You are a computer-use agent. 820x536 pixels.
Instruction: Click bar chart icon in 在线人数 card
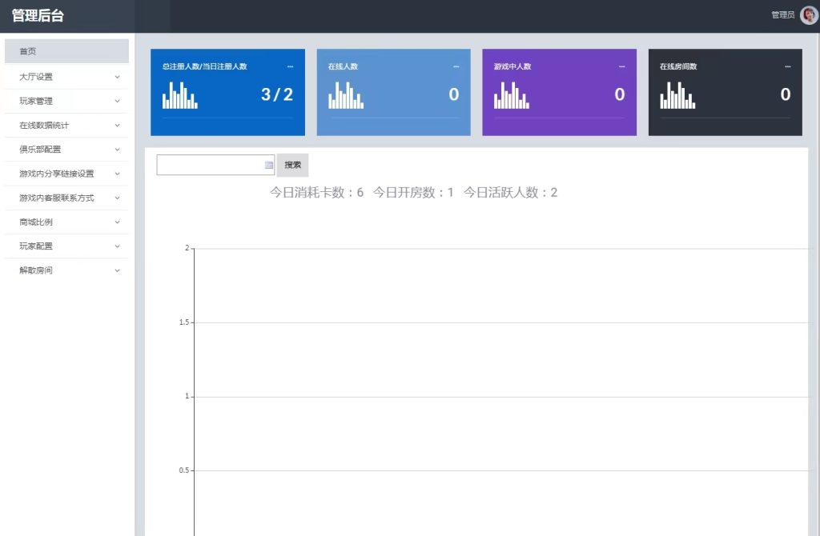pyautogui.click(x=346, y=95)
